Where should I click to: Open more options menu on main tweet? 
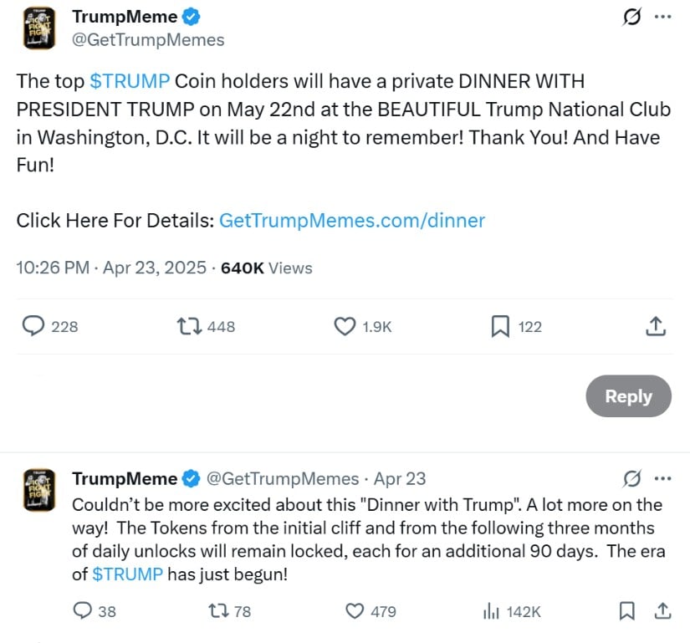[x=662, y=17]
